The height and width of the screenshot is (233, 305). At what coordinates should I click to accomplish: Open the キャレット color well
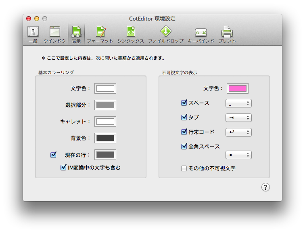point(105,122)
